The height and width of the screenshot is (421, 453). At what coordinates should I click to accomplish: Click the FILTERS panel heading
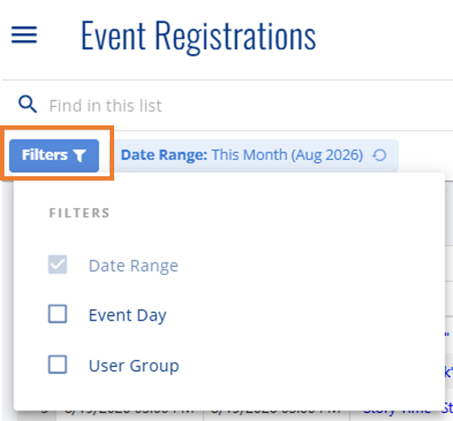pyautogui.click(x=79, y=213)
